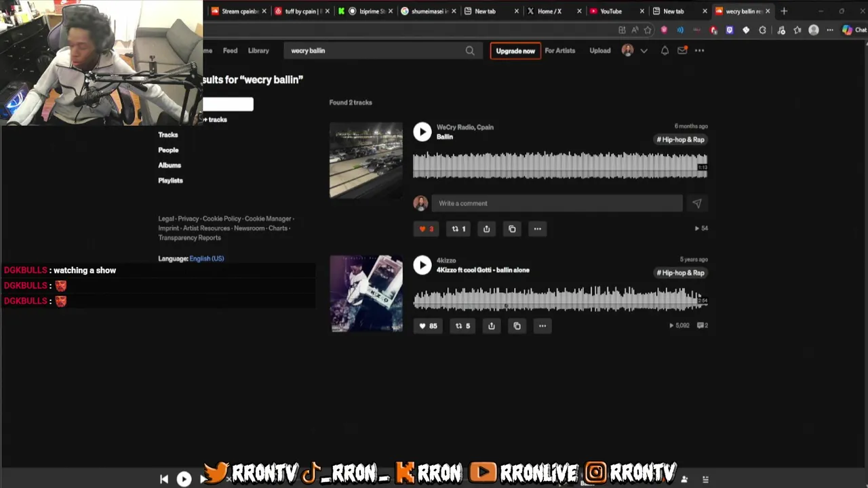
Task: Open a new browser tab with plus
Action: pyautogui.click(x=784, y=12)
